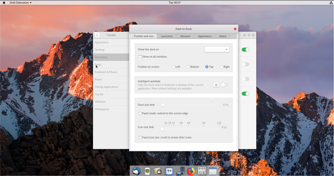Click the Dock size limit slider
Image resolution: width=334 pixels, height=176 pixels.
(x=163, y=105)
